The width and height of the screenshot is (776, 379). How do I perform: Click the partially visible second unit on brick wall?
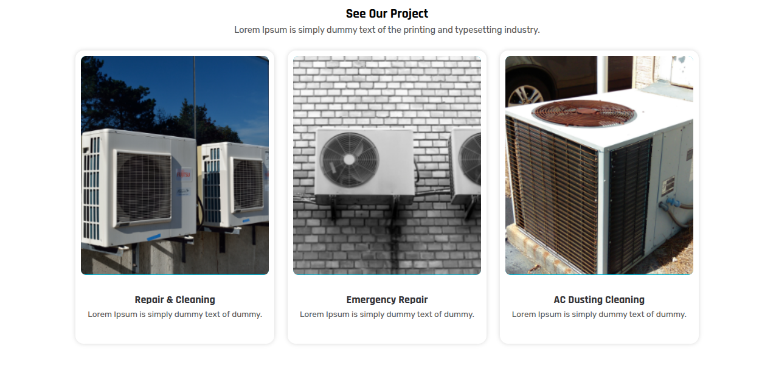[465, 165]
